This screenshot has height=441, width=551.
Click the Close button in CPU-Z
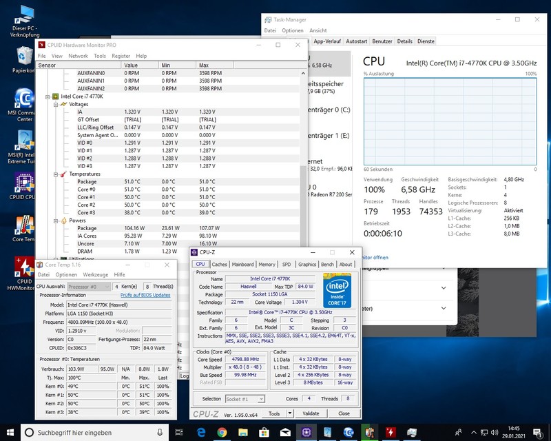[x=344, y=413]
